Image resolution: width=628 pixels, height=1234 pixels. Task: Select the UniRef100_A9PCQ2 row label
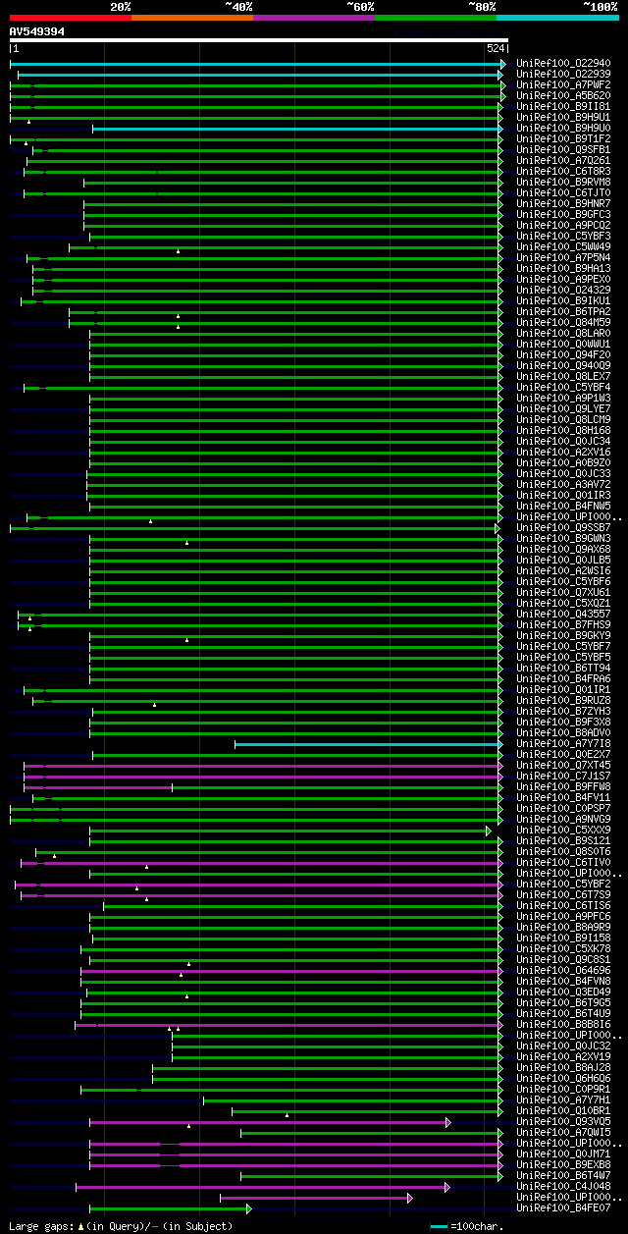pyautogui.click(x=563, y=226)
